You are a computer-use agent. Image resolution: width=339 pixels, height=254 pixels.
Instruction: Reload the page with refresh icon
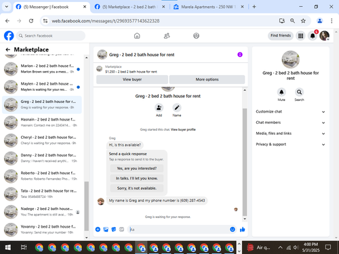(x=31, y=21)
